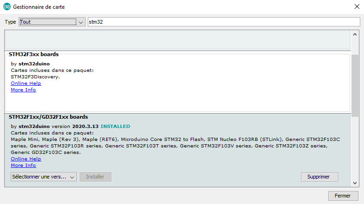
Task: Click the greyed Installer button
Action: (95, 177)
